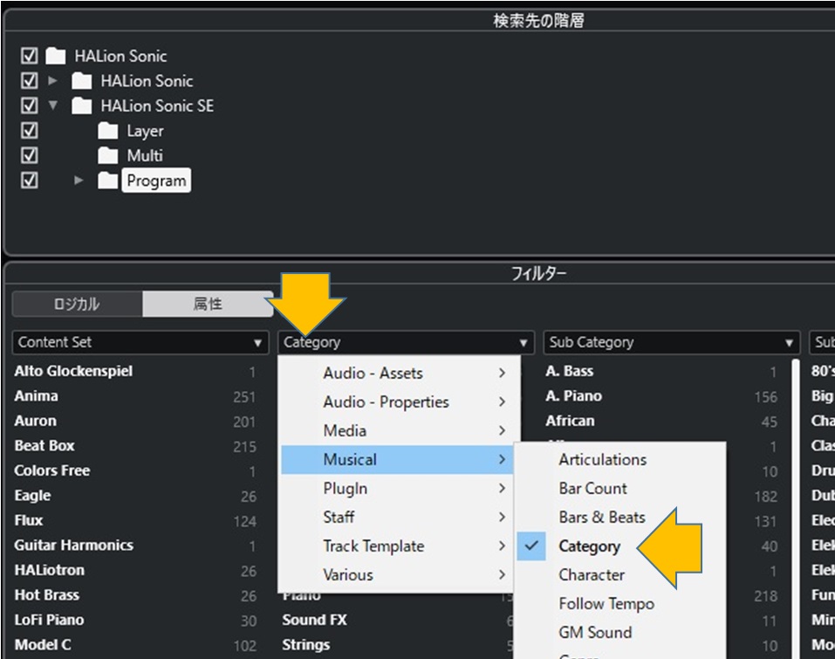Uncheck the Multi folder checkbox

coord(30,155)
